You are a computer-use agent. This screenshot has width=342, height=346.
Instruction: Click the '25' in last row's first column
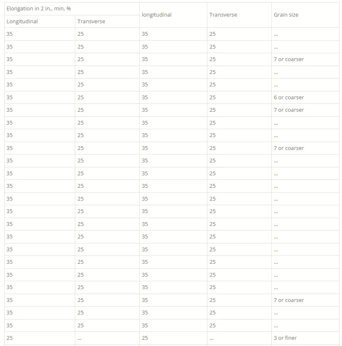[10, 338]
